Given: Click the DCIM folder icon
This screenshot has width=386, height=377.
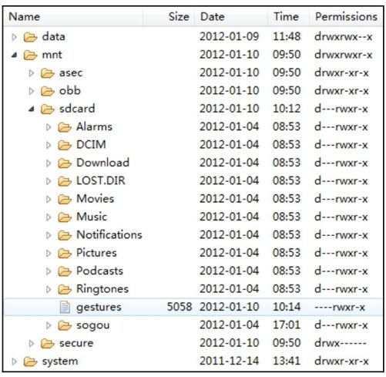Looking at the screenshot, I should (65, 145).
